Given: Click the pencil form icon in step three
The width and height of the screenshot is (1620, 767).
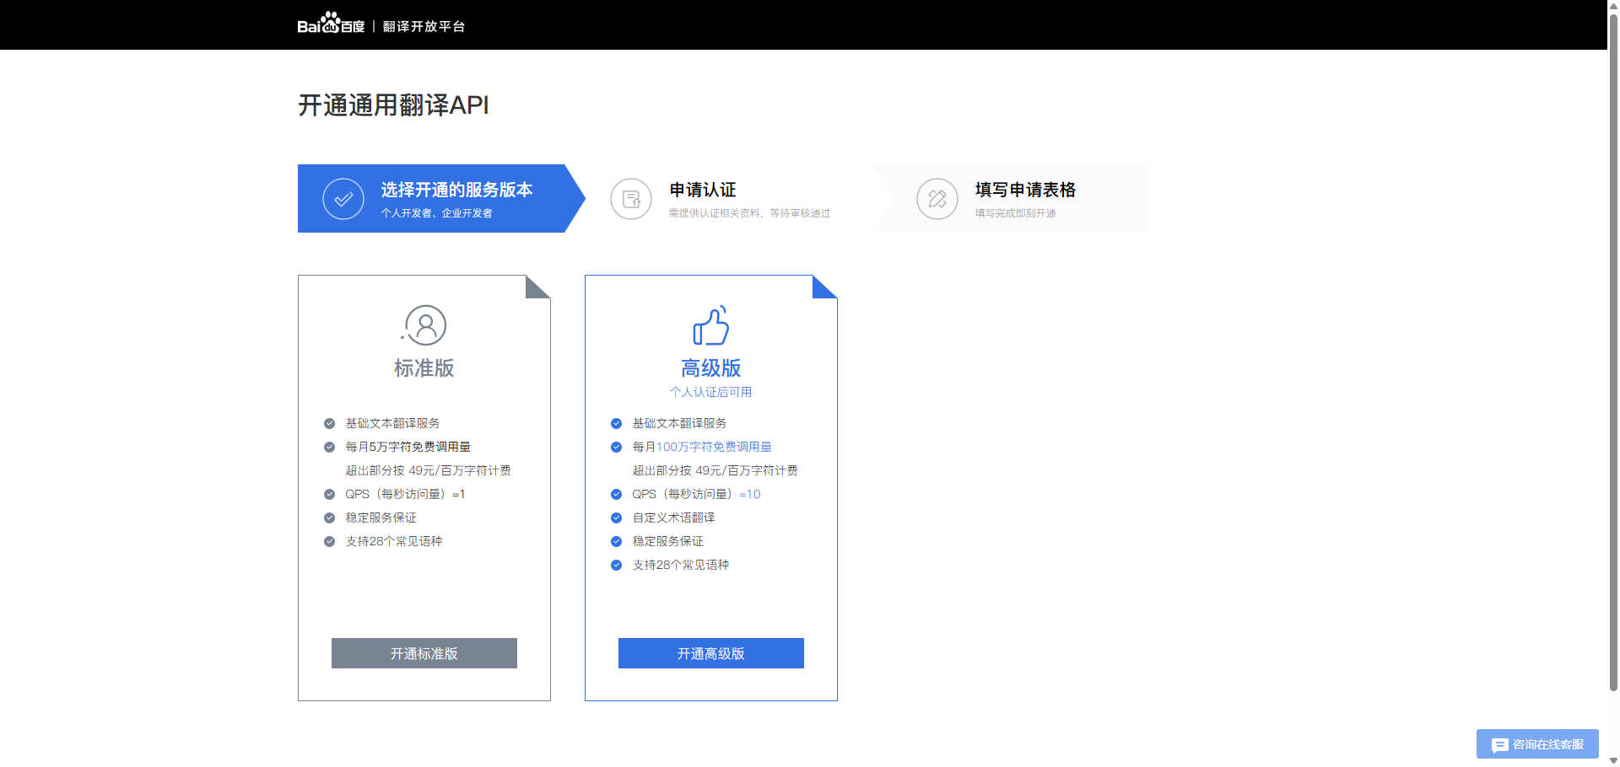Looking at the screenshot, I should pos(937,199).
